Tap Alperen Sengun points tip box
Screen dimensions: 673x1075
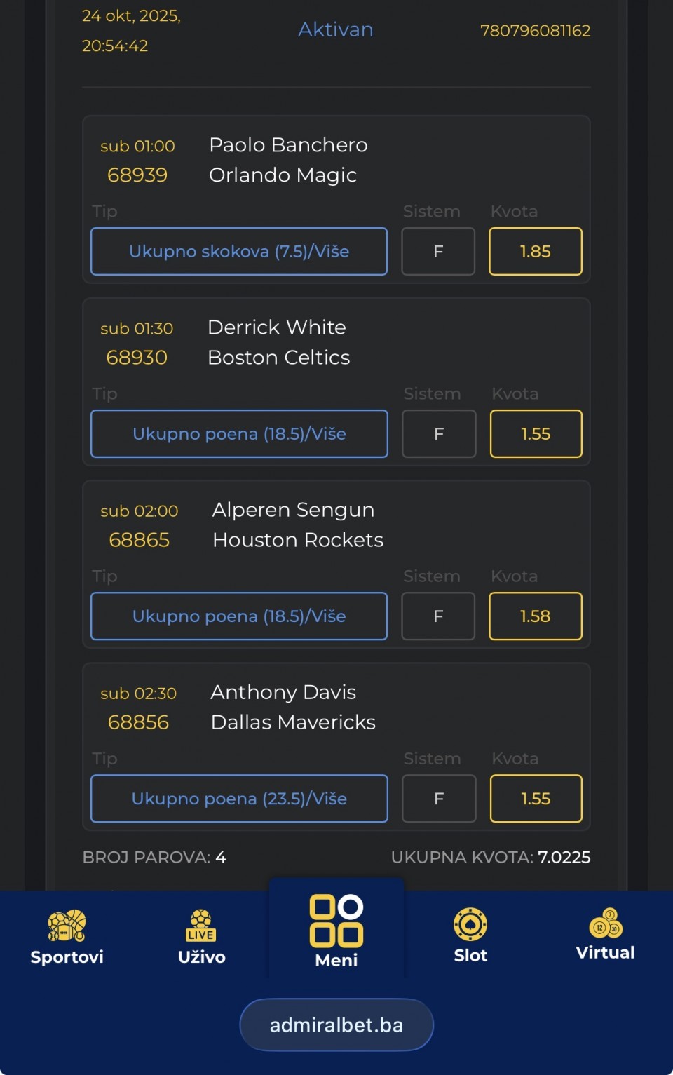[x=239, y=616]
